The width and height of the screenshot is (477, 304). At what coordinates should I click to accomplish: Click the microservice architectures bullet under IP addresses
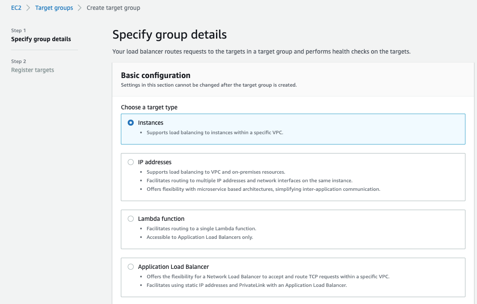pos(263,189)
